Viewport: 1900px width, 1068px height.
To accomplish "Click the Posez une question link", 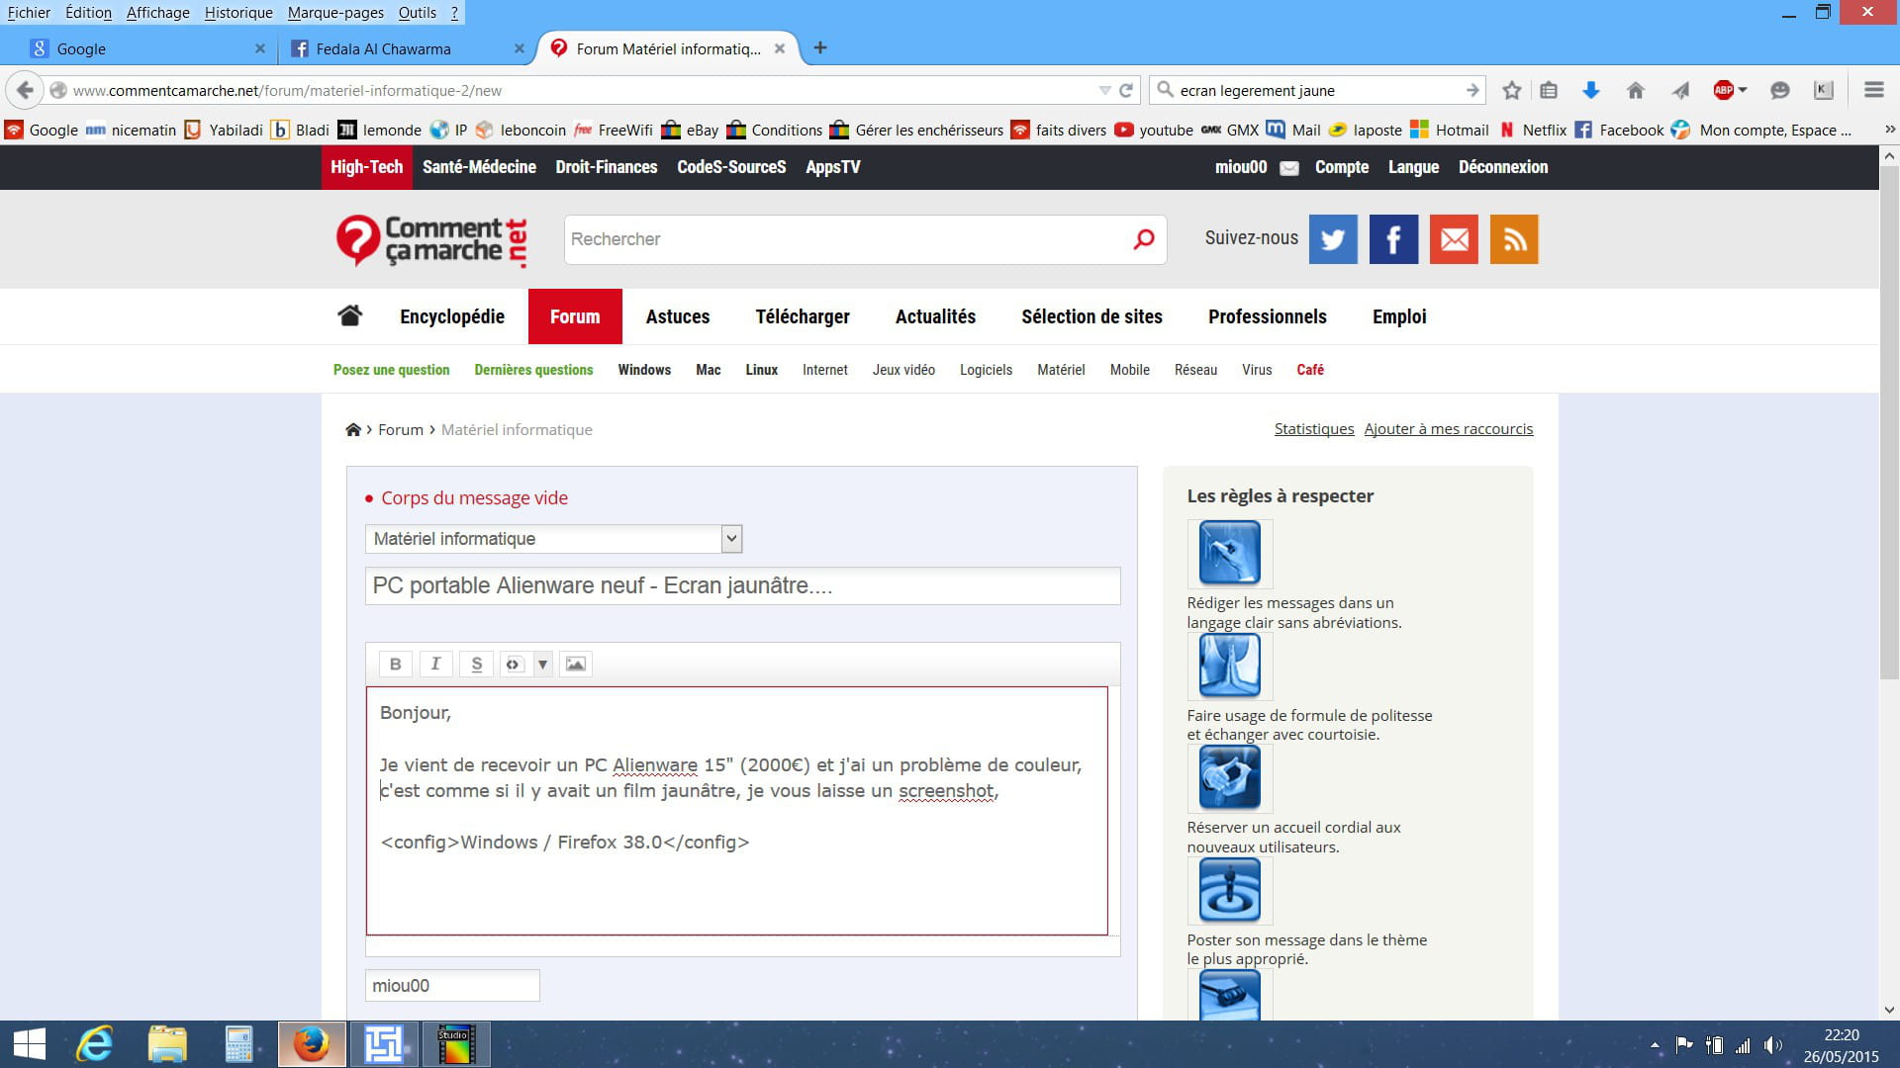I will click(x=391, y=370).
